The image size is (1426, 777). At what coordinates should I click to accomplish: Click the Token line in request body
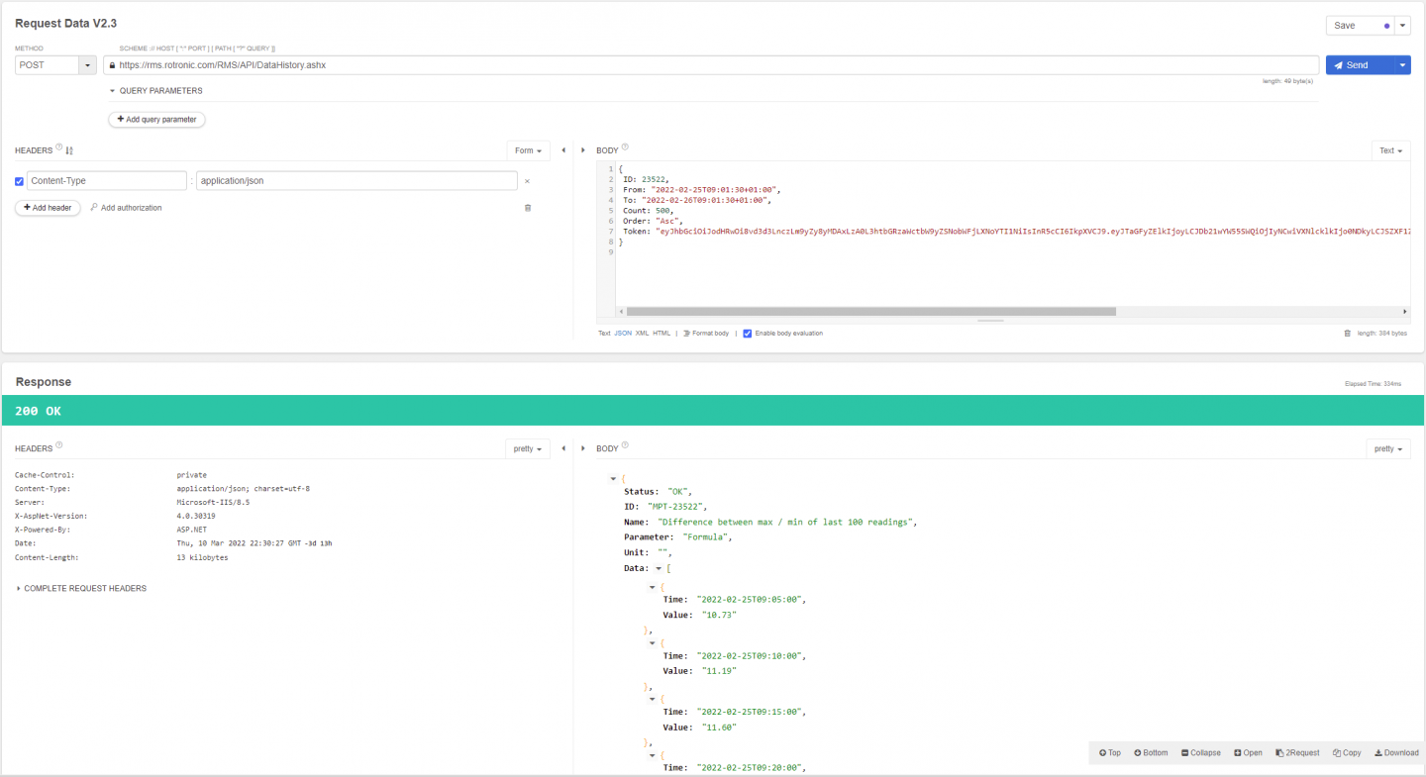click(x=1015, y=232)
